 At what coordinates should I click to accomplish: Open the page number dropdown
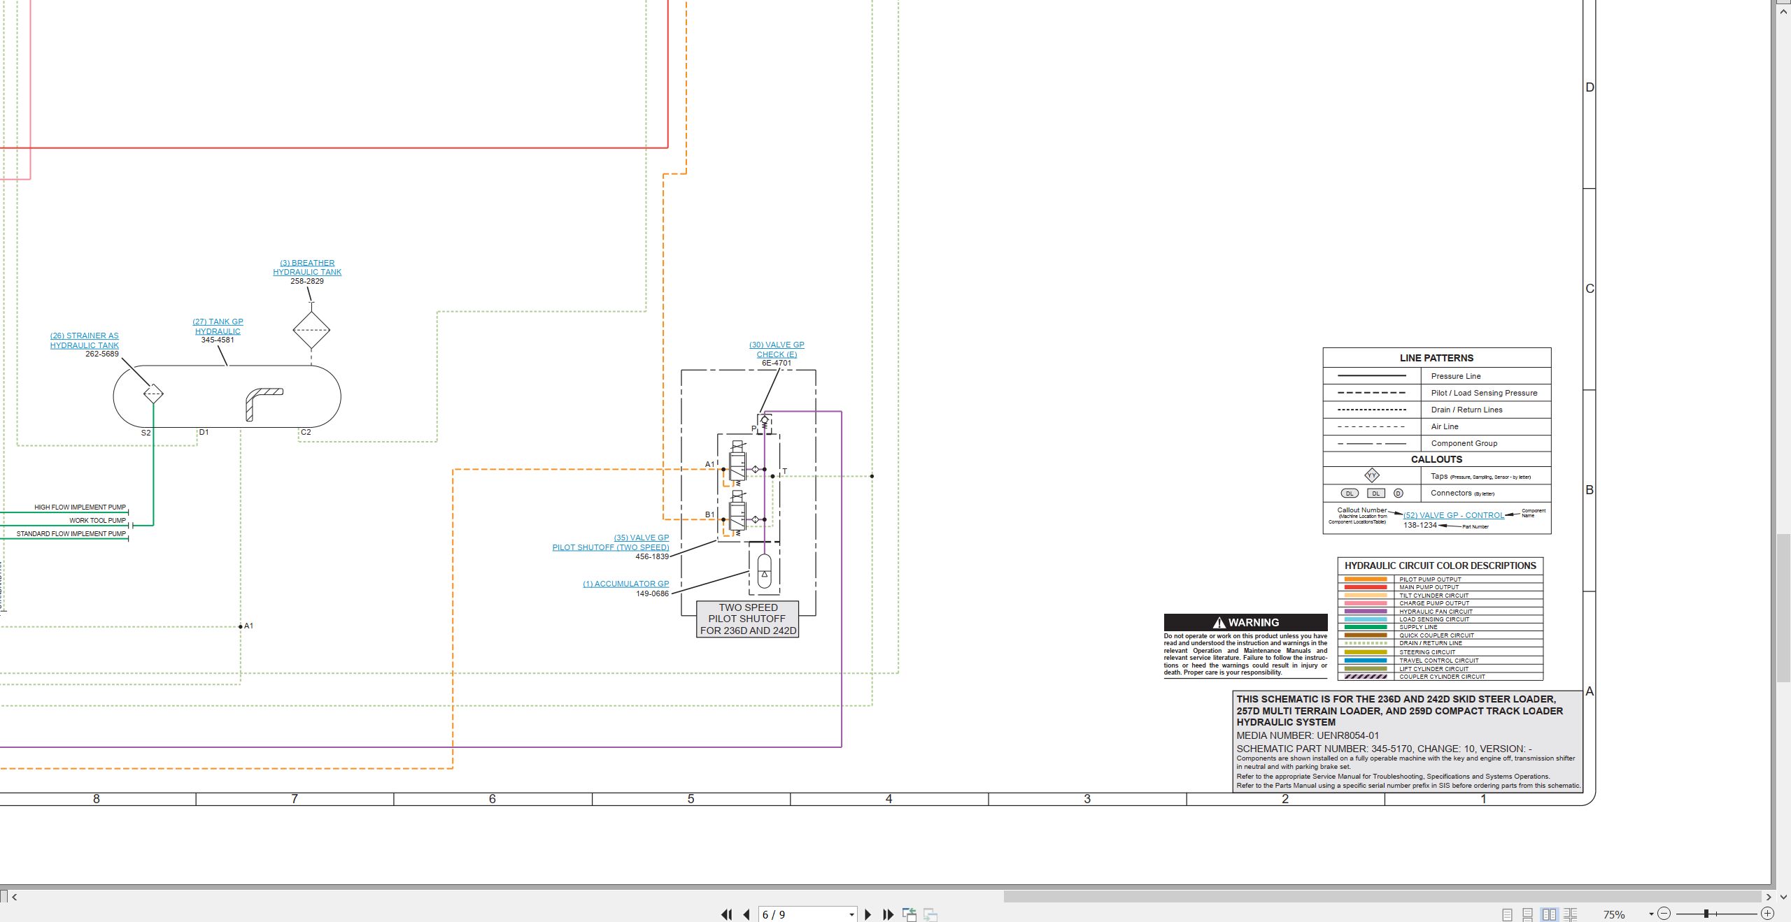851,914
